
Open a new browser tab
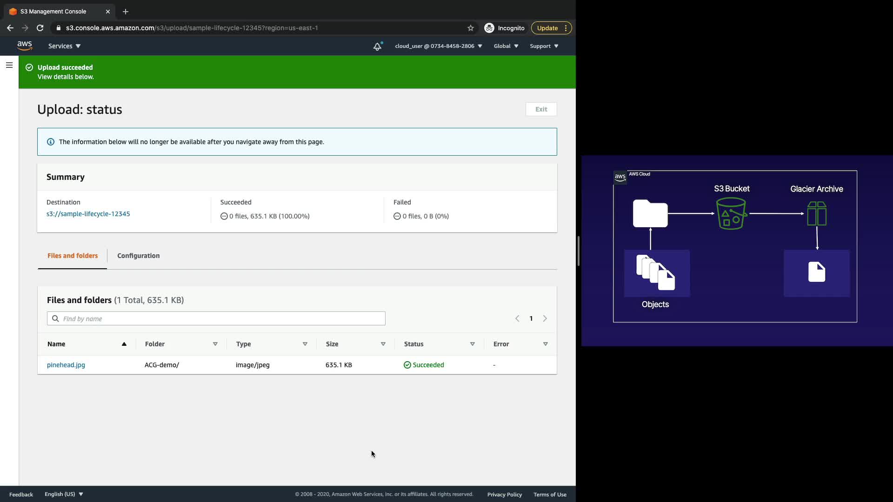126,12
